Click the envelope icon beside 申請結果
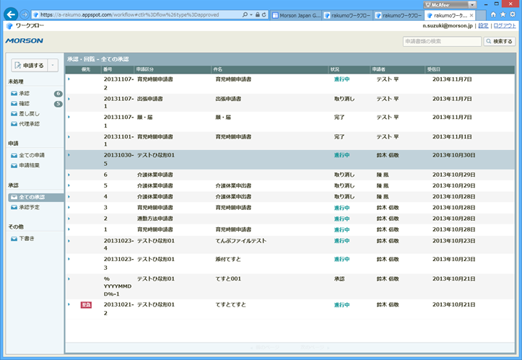Screen dimensions: 522x360 point(14,166)
